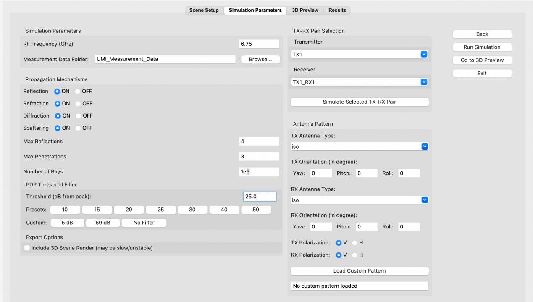Select the No Filter custom option
533x302 pixels.
[x=144, y=223]
